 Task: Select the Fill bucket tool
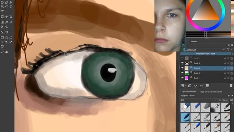(x=7, y=27)
